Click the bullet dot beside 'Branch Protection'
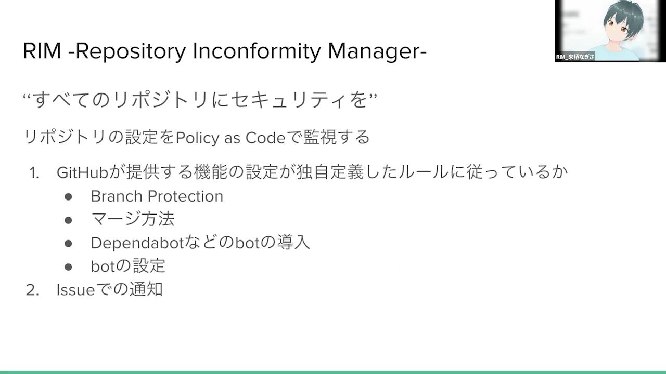This screenshot has height=374, width=666. click(68, 197)
